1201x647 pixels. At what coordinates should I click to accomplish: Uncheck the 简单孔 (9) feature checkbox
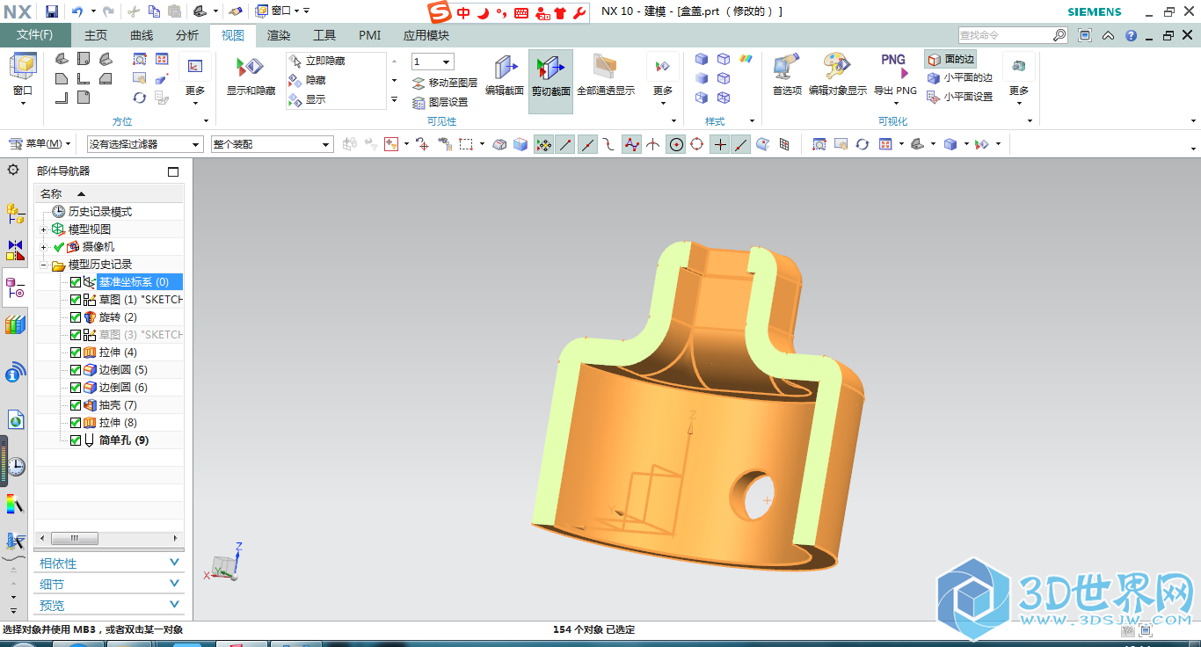tap(75, 440)
